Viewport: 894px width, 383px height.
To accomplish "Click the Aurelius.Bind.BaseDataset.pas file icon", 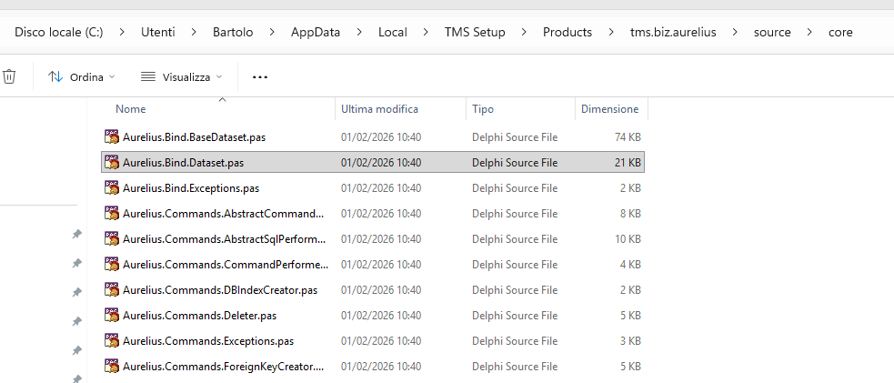I will coord(112,137).
